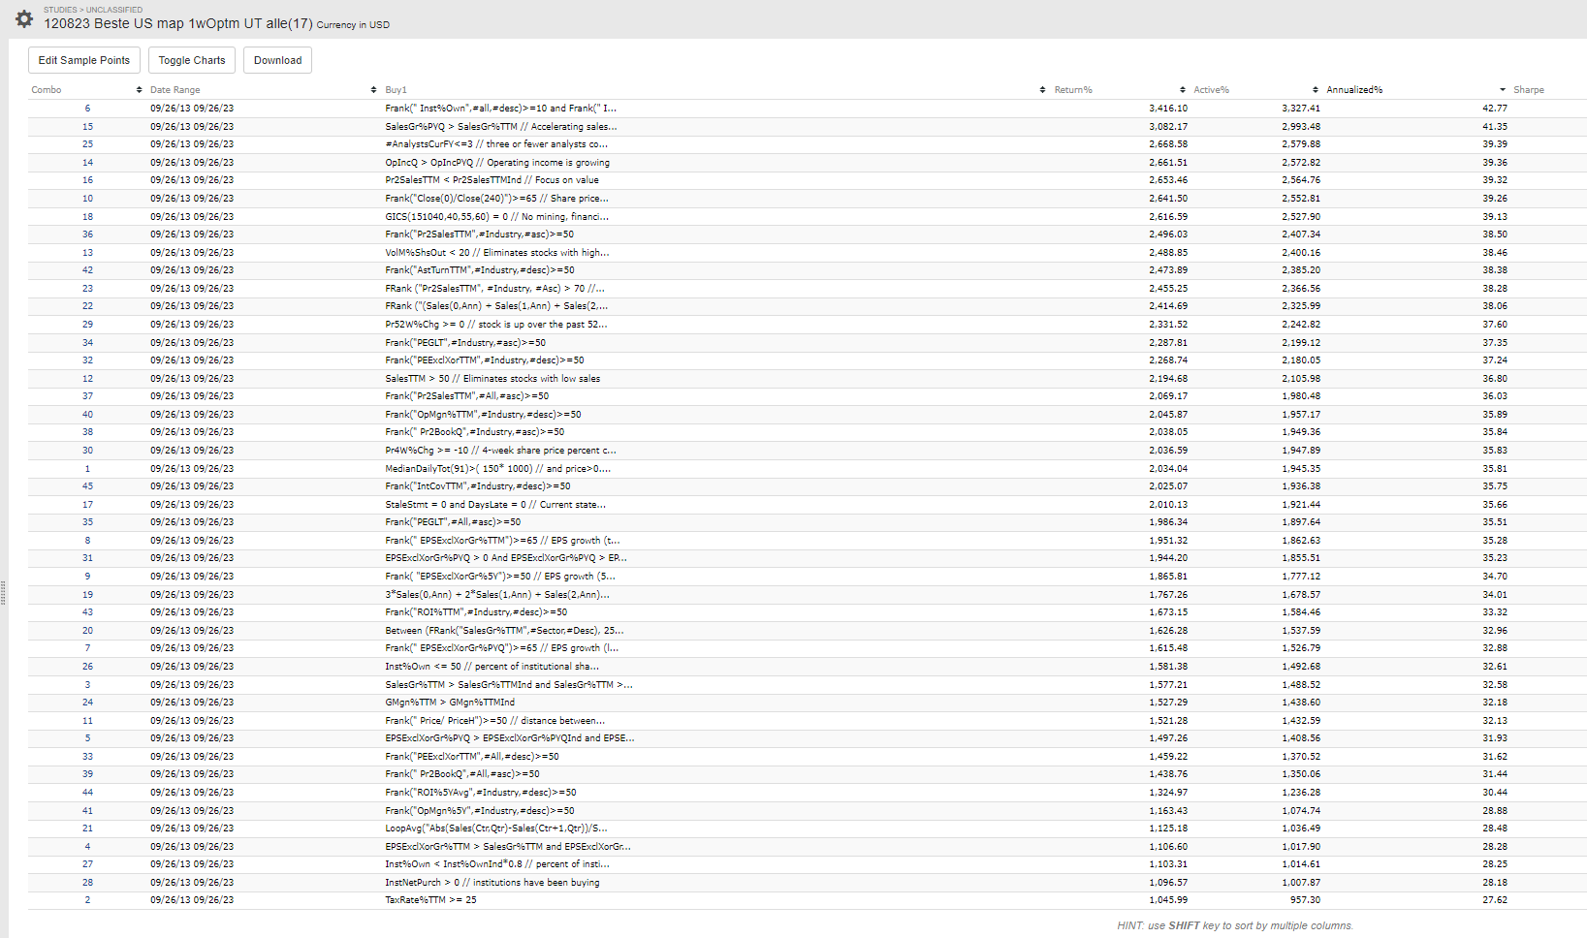Go to the STUDIES breadcrumb
The height and width of the screenshot is (938, 1587).
pyautogui.click(x=60, y=10)
